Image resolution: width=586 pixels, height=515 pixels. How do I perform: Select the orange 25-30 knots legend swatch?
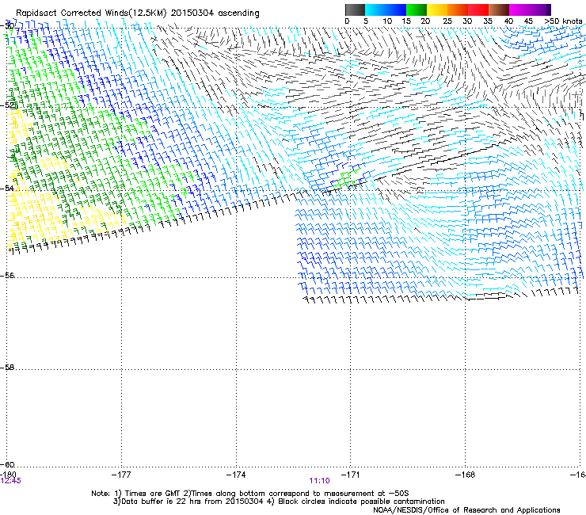tap(458, 10)
